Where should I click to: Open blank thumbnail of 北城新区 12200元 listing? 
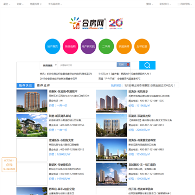32,150
